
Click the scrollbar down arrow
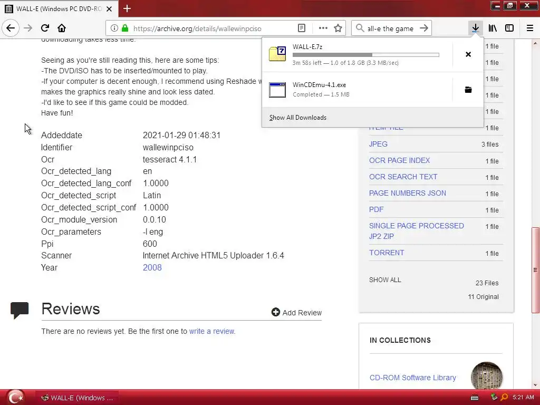point(536,385)
